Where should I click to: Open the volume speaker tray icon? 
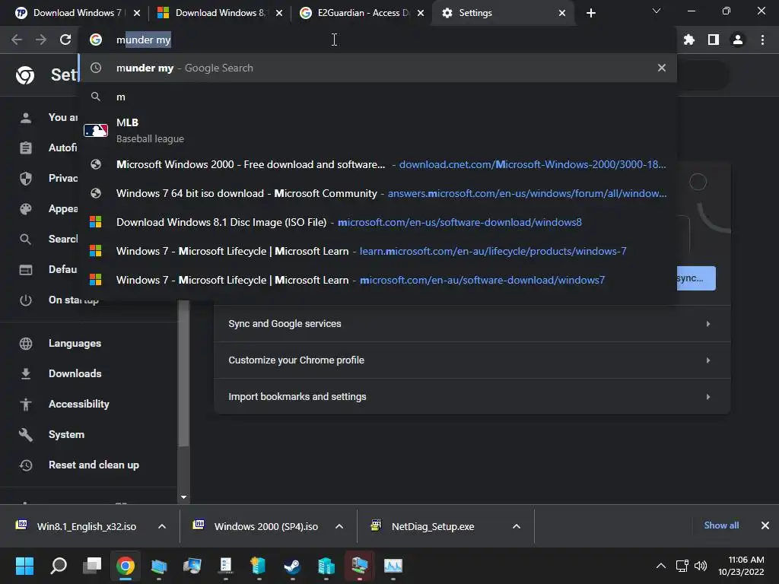tap(701, 566)
